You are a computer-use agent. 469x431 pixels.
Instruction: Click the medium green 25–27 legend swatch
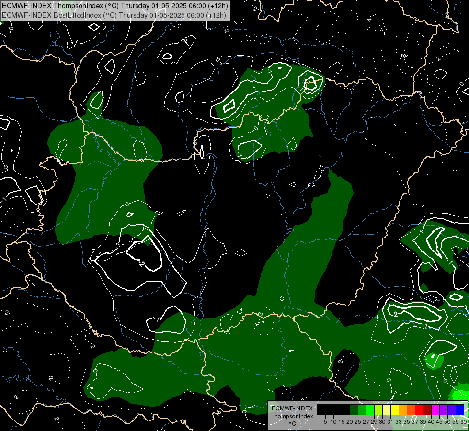click(362, 409)
